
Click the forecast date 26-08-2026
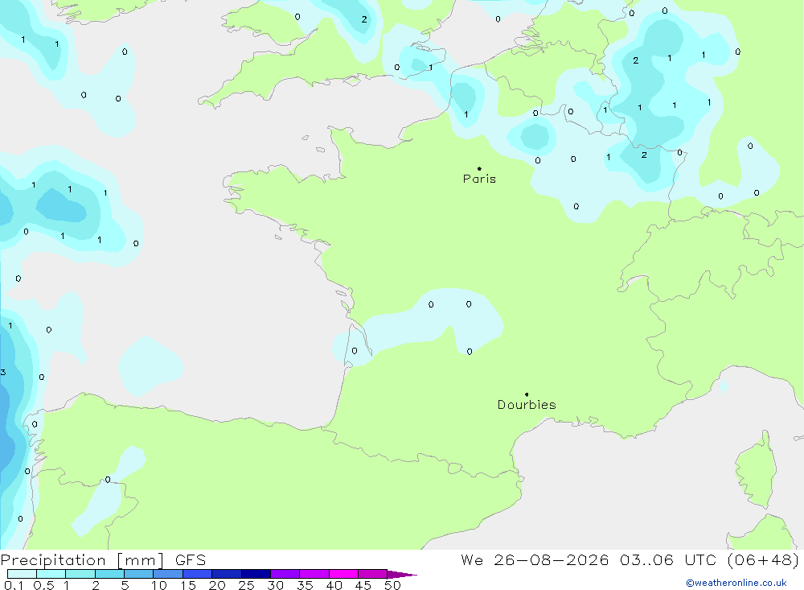552,559
